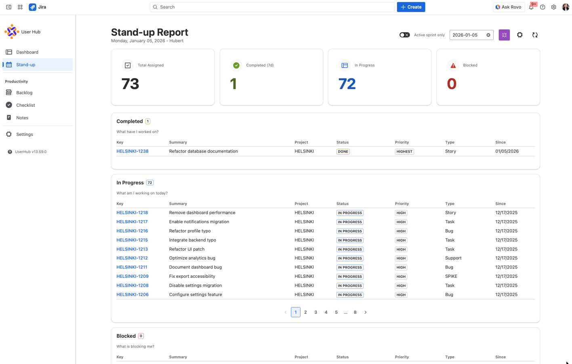The width and height of the screenshot is (572, 364).
Task: Open issue HELSINKI-1238 link
Action: (132, 151)
